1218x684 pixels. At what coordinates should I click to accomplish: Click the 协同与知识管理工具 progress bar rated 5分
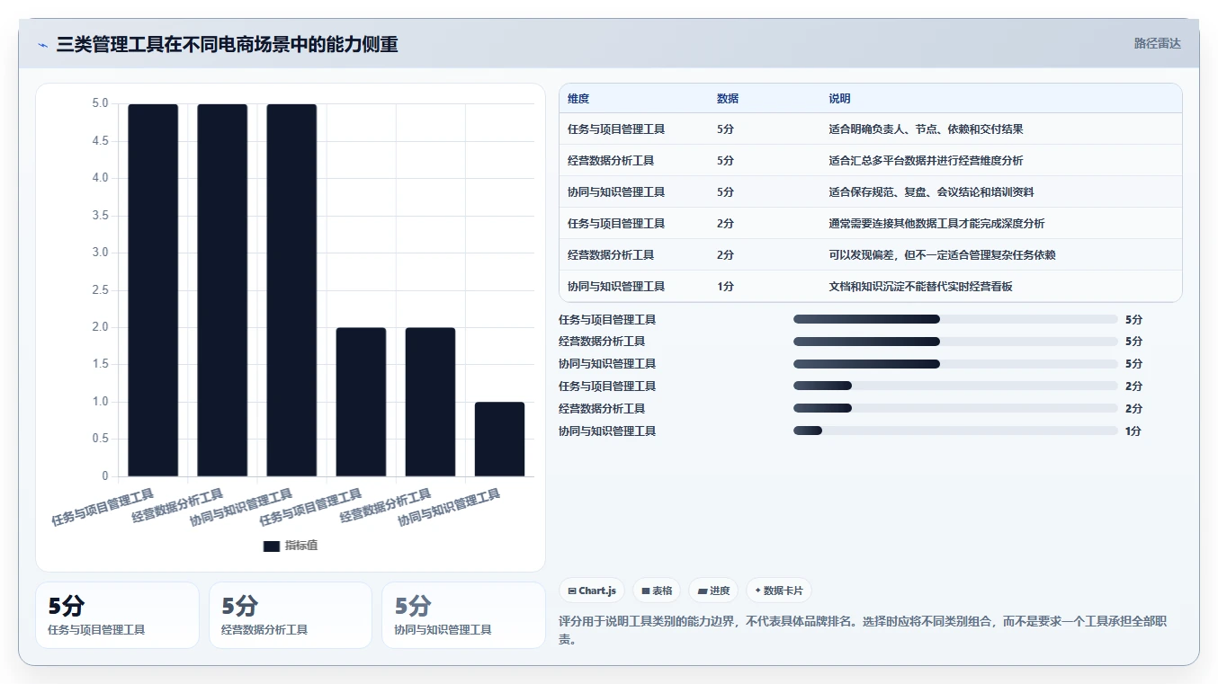pyautogui.click(x=955, y=364)
